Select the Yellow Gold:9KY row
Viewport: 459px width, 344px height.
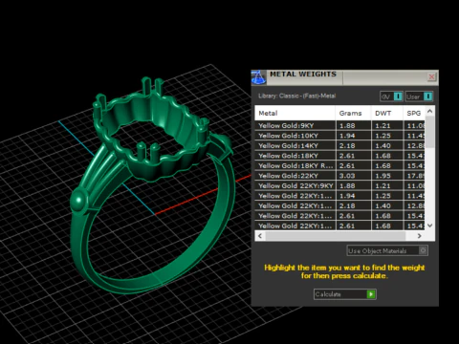[x=339, y=125]
